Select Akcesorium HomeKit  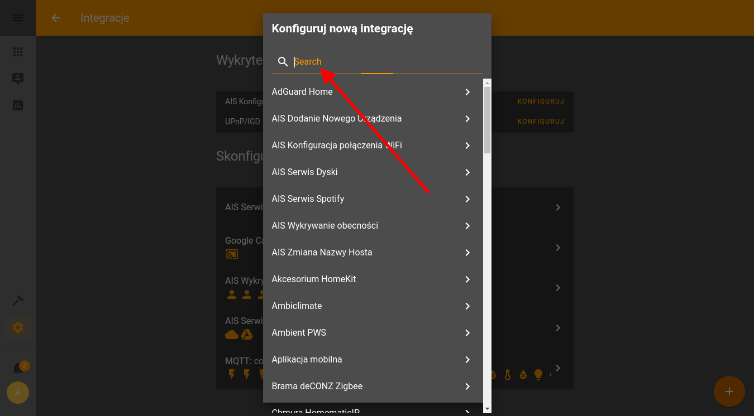click(x=373, y=279)
